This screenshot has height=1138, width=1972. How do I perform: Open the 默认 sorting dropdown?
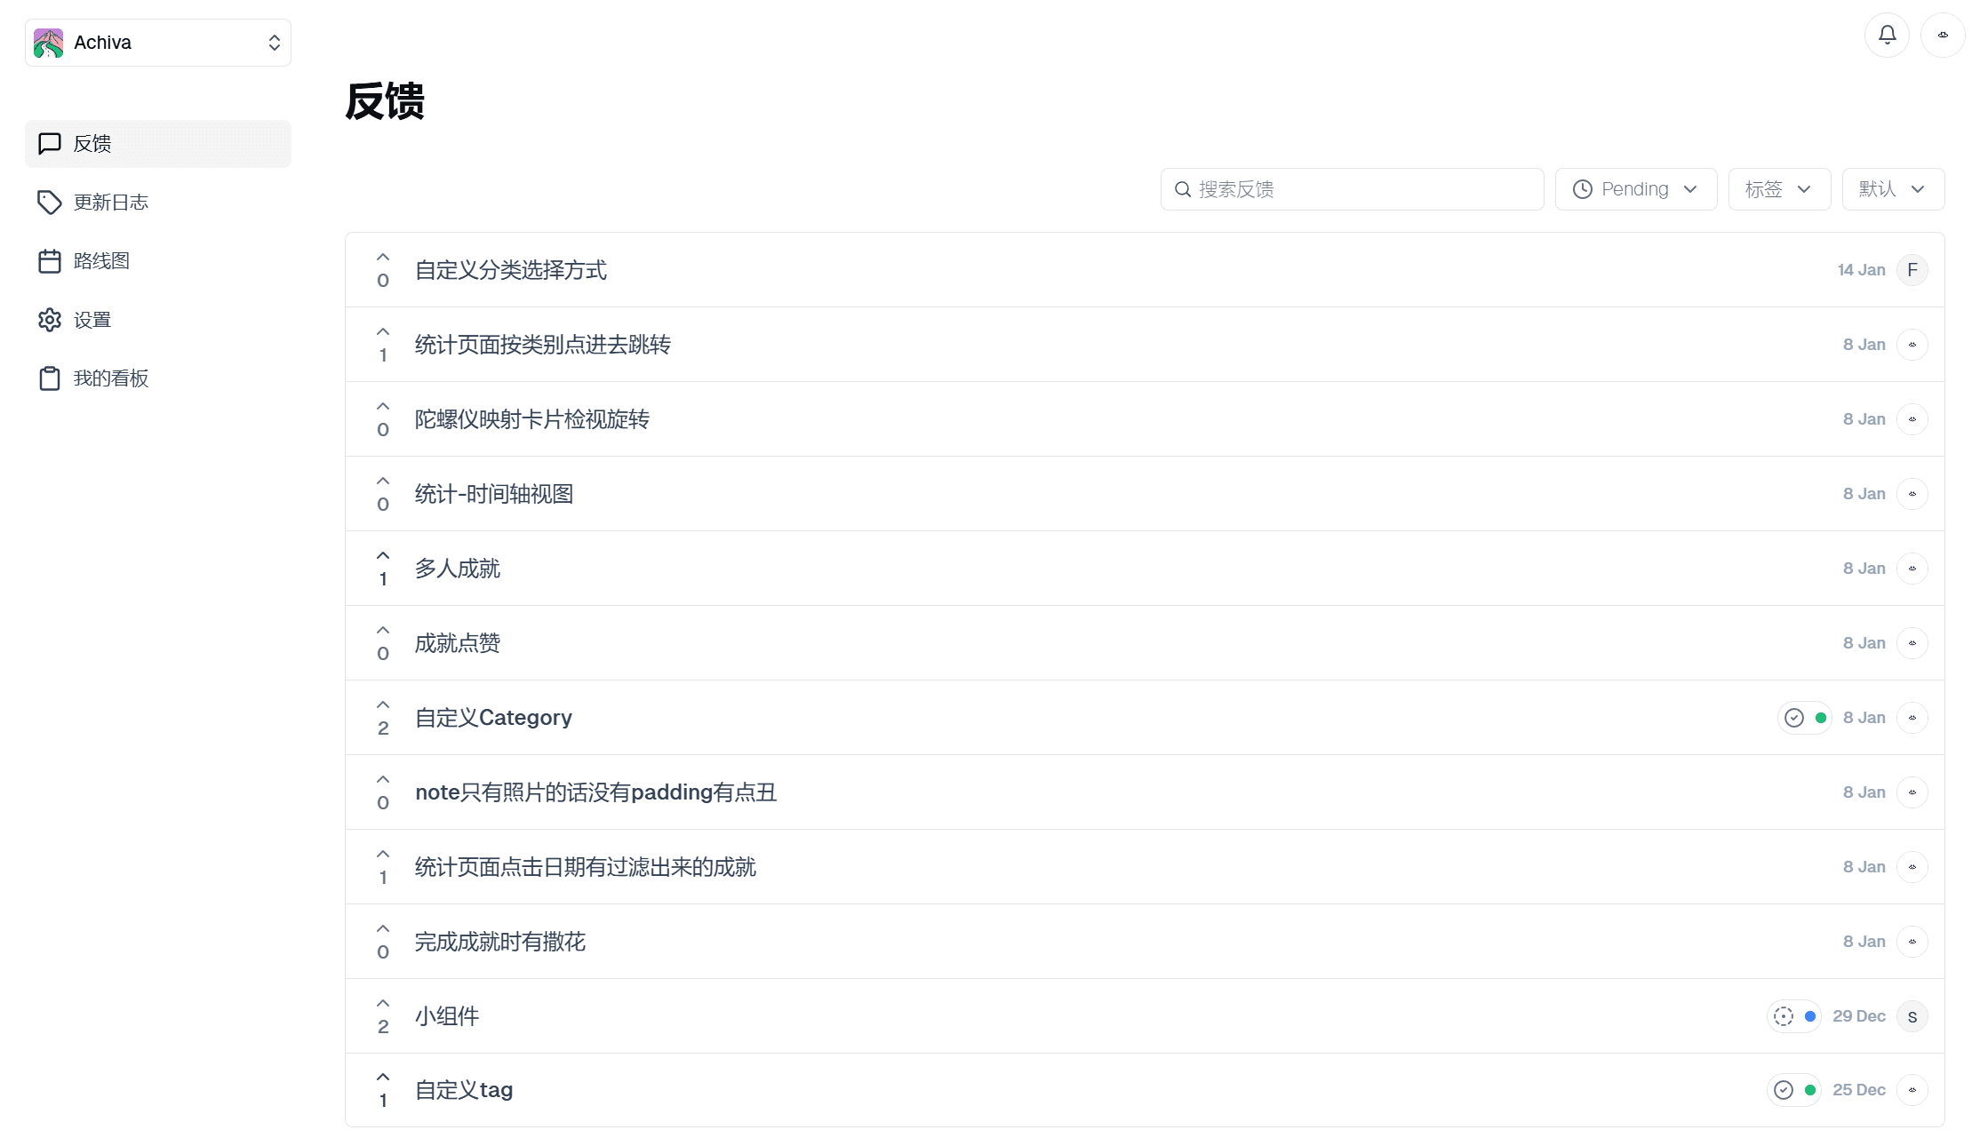(x=1892, y=188)
